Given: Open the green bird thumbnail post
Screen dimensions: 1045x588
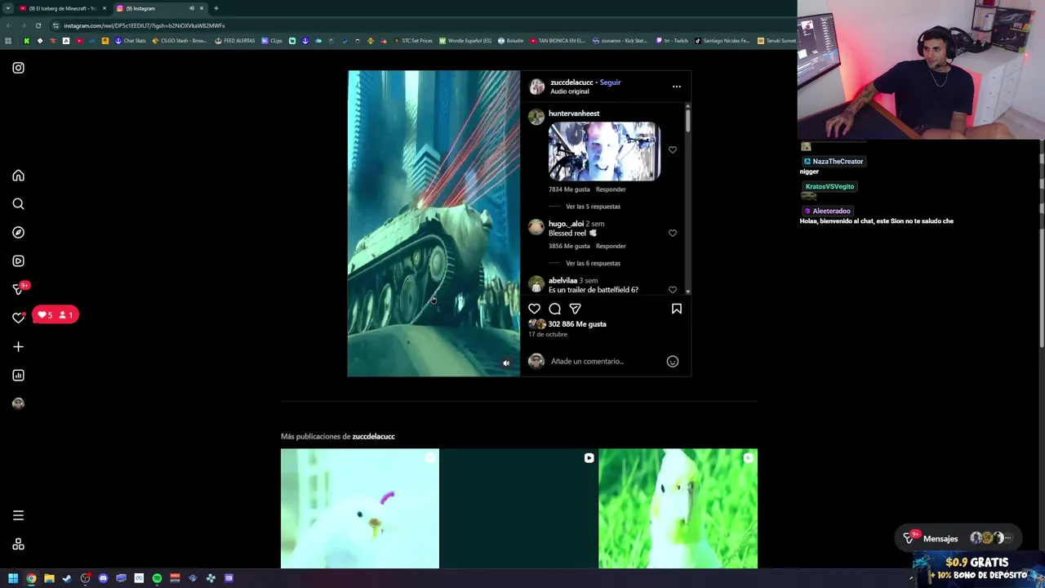Looking at the screenshot, I should 678,508.
